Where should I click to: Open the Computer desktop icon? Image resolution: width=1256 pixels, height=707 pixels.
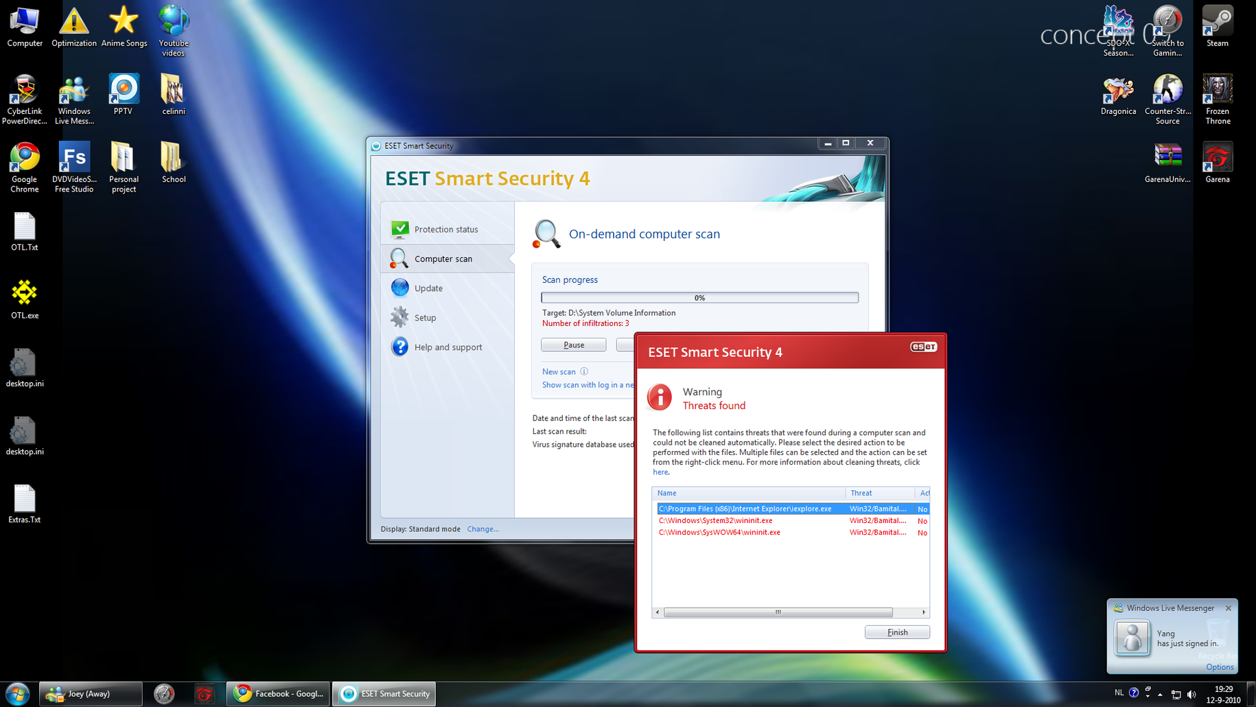click(x=25, y=27)
